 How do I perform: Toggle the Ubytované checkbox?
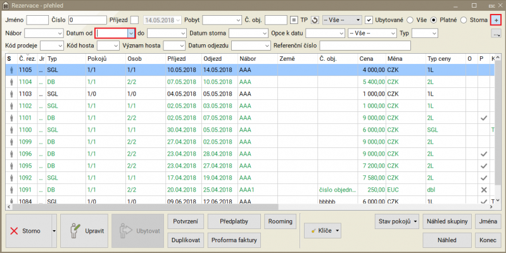click(x=369, y=20)
